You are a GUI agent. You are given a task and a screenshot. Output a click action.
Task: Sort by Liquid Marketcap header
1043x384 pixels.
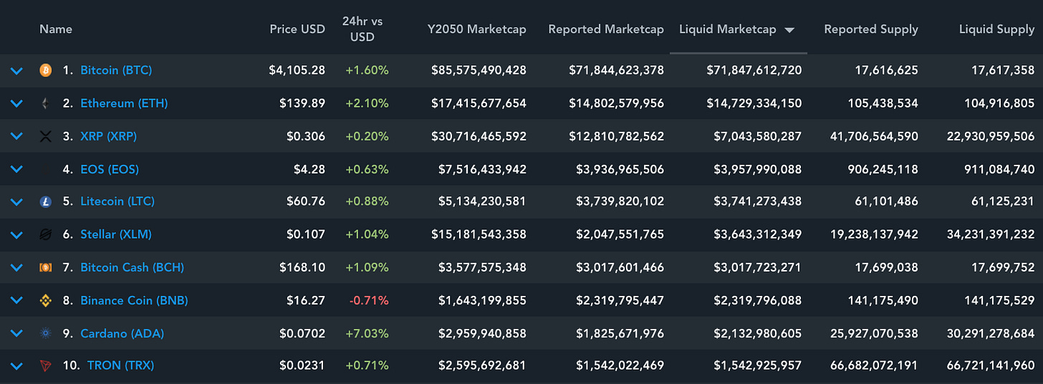point(728,29)
